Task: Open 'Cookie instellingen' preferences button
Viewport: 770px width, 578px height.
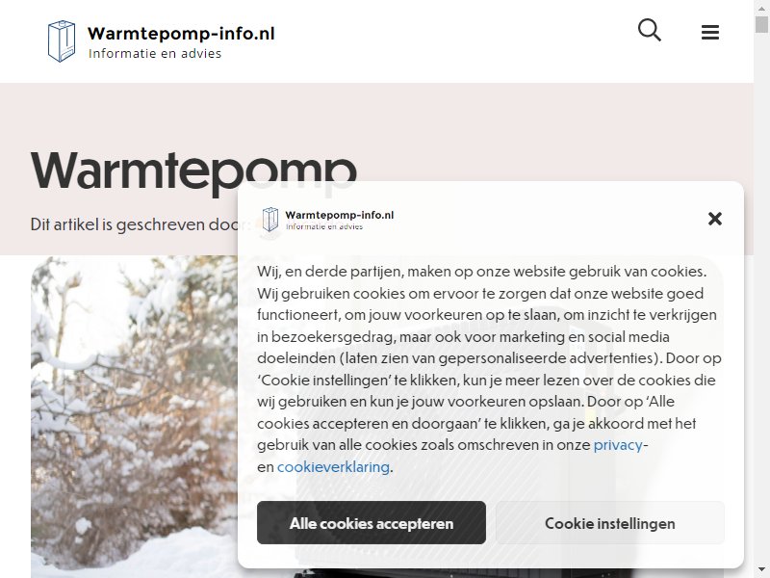Action: pyautogui.click(x=610, y=522)
